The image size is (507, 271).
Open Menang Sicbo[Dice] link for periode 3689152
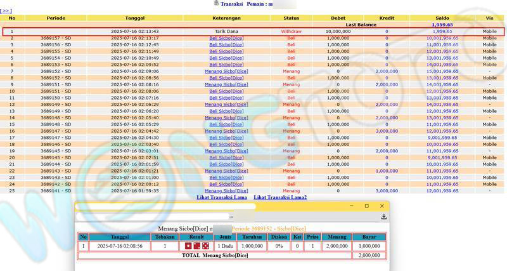click(x=226, y=71)
